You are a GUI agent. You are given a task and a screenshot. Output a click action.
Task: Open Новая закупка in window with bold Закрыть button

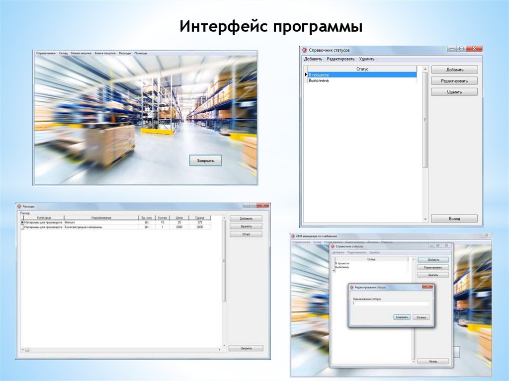point(81,53)
